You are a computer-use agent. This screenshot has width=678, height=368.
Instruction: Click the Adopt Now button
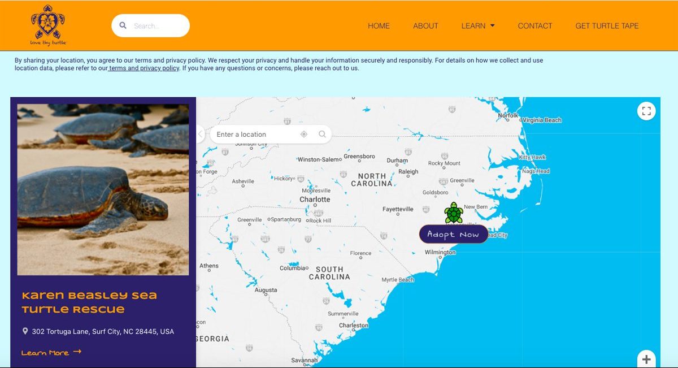tap(453, 234)
